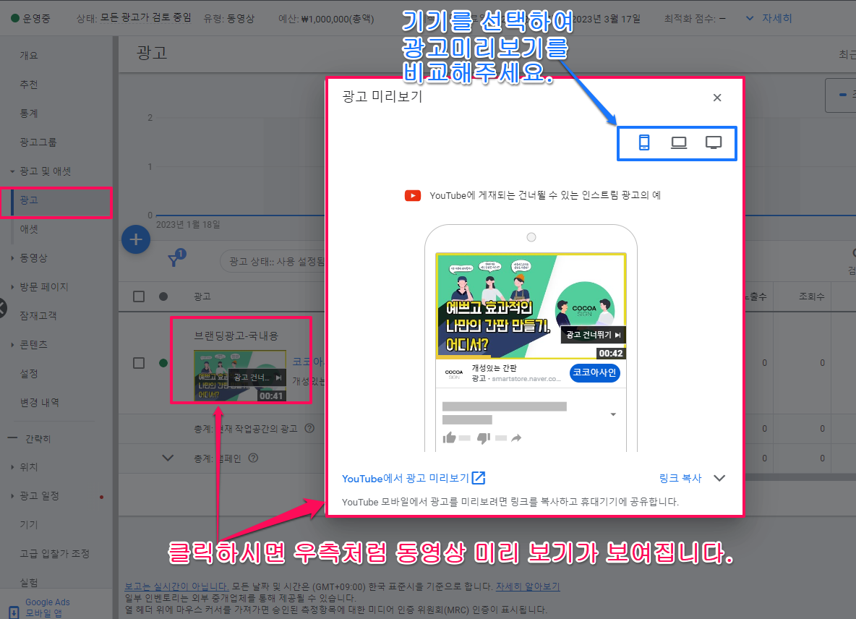Click the status dot column header
The width and height of the screenshot is (856, 619).
coord(163,296)
